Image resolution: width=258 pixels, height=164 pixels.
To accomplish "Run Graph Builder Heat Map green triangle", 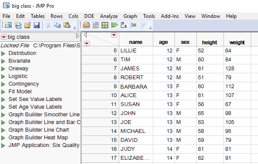I will [x=3, y=138].
